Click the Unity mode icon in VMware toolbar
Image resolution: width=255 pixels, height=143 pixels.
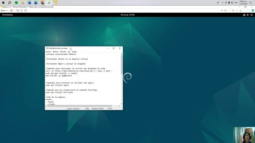[25, 11]
